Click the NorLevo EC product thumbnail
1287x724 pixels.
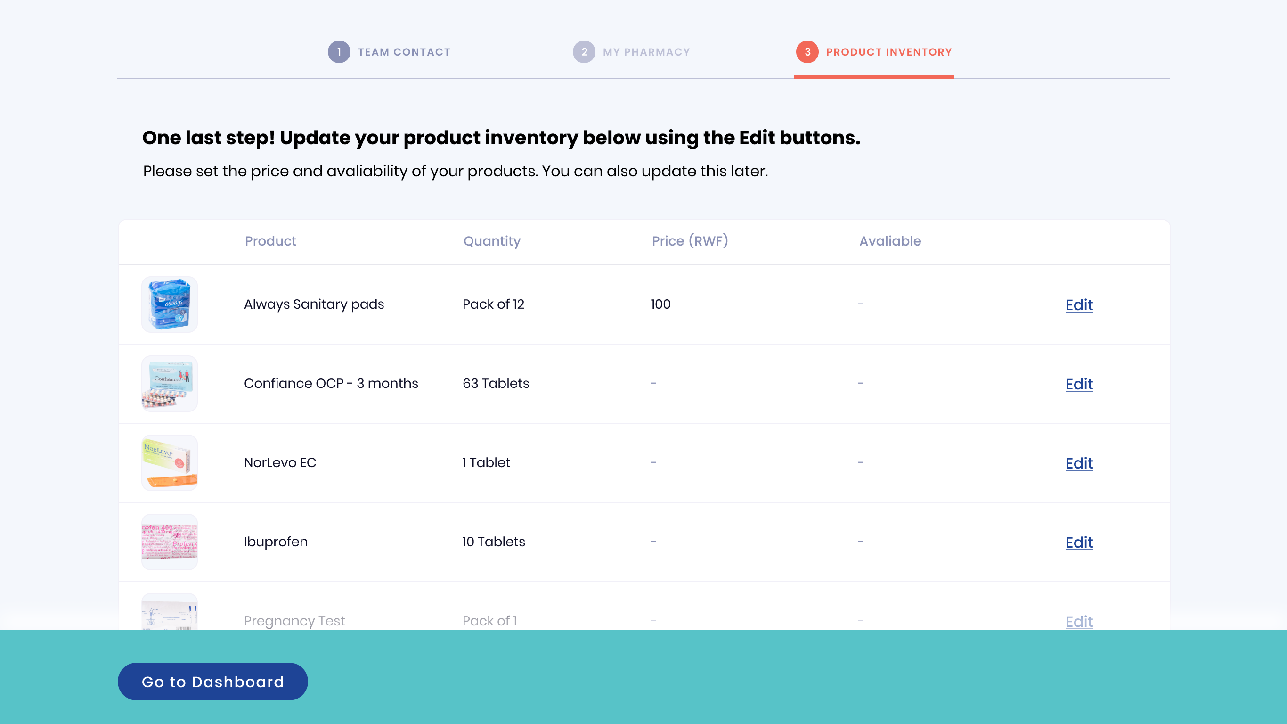[x=170, y=462]
